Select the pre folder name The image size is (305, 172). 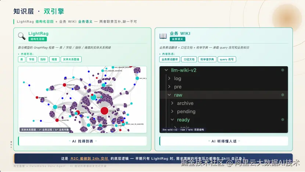click(x=178, y=87)
